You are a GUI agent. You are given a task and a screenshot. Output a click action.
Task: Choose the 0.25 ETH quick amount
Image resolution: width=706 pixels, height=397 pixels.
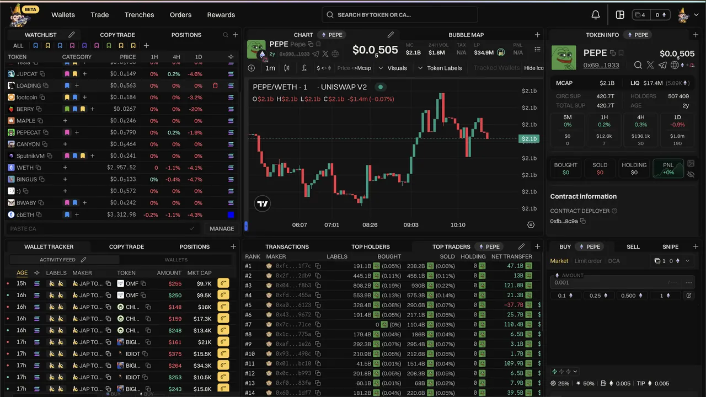point(599,296)
